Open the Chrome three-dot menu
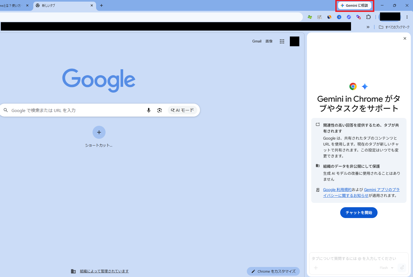 point(407,17)
